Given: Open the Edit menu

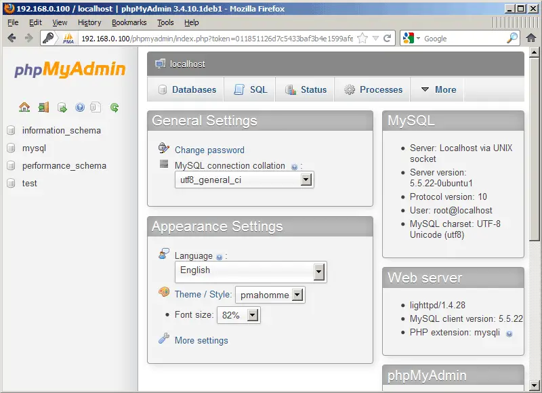Looking at the screenshot, I should pos(35,22).
